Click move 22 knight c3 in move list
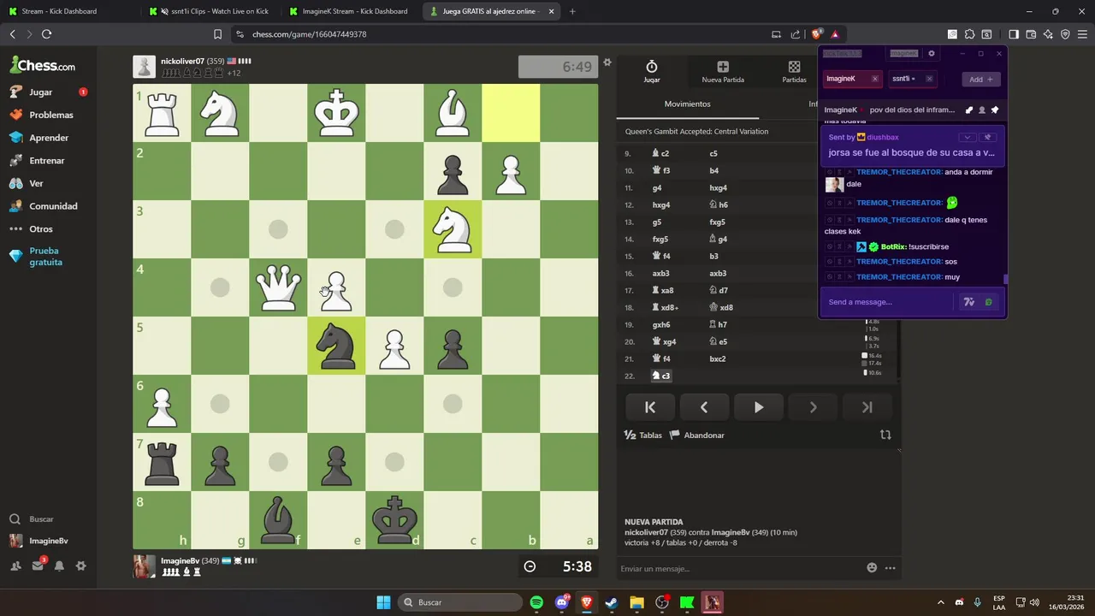The height and width of the screenshot is (616, 1095). pos(661,376)
